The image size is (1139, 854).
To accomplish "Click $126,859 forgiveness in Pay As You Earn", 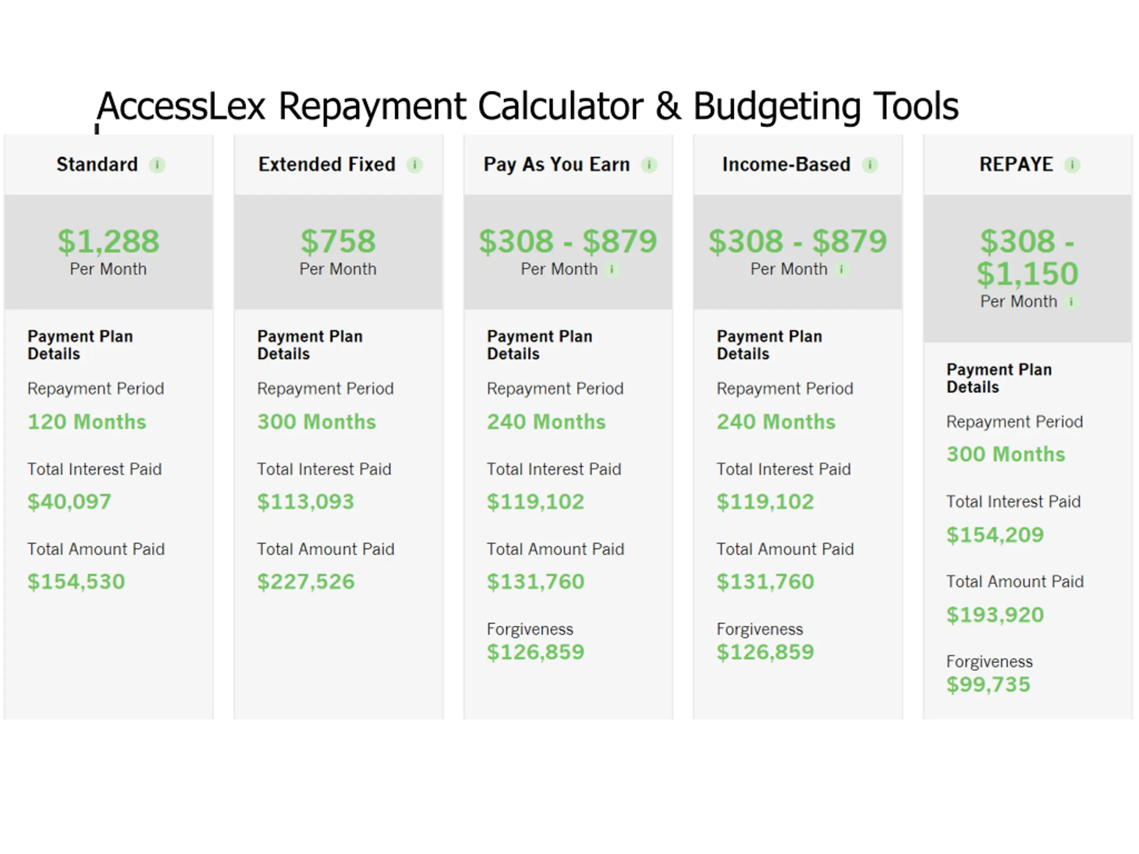I will [x=536, y=652].
